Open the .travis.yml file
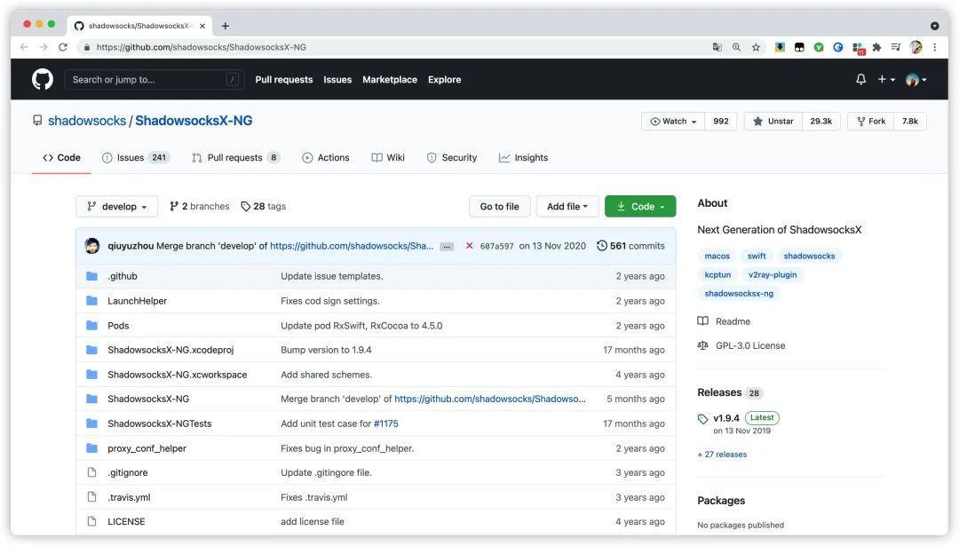This screenshot has height=546, width=959. tap(129, 497)
